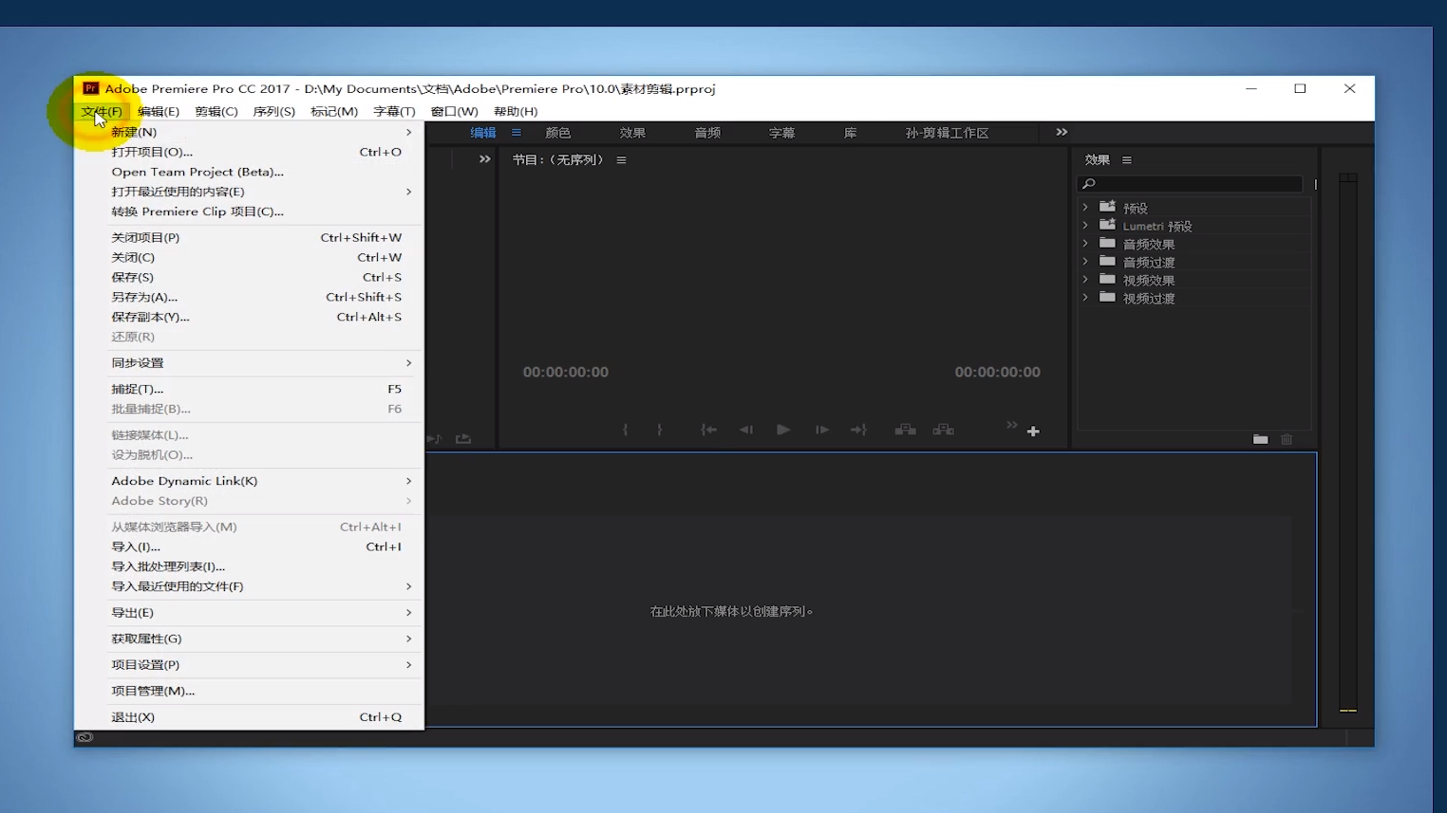Image resolution: width=1447 pixels, height=813 pixels.
Task: Expand the Lumetri 预设 folder
Action: pyautogui.click(x=1085, y=225)
